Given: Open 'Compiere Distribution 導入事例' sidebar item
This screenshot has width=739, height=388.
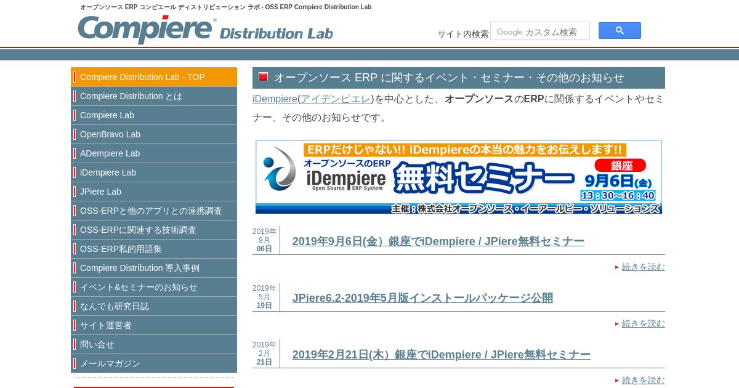Looking at the screenshot, I should [x=154, y=268].
